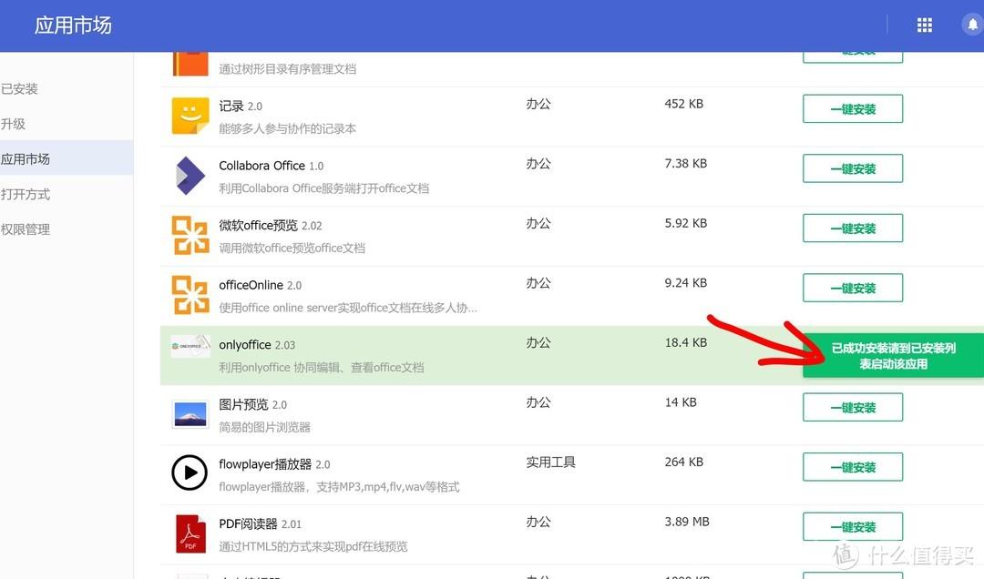Click app name flowplayer播放器 2.0

click(274, 464)
